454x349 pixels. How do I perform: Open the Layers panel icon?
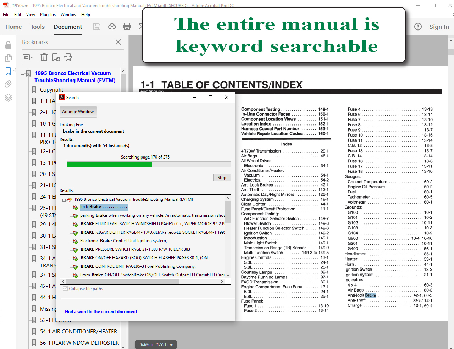tap(8, 98)
